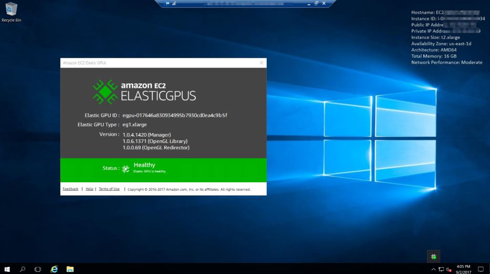Click the 1.0.6.1371 (OpenGL Library) text
The width and height of the screenshot is (490, 274).
[155, 141]
